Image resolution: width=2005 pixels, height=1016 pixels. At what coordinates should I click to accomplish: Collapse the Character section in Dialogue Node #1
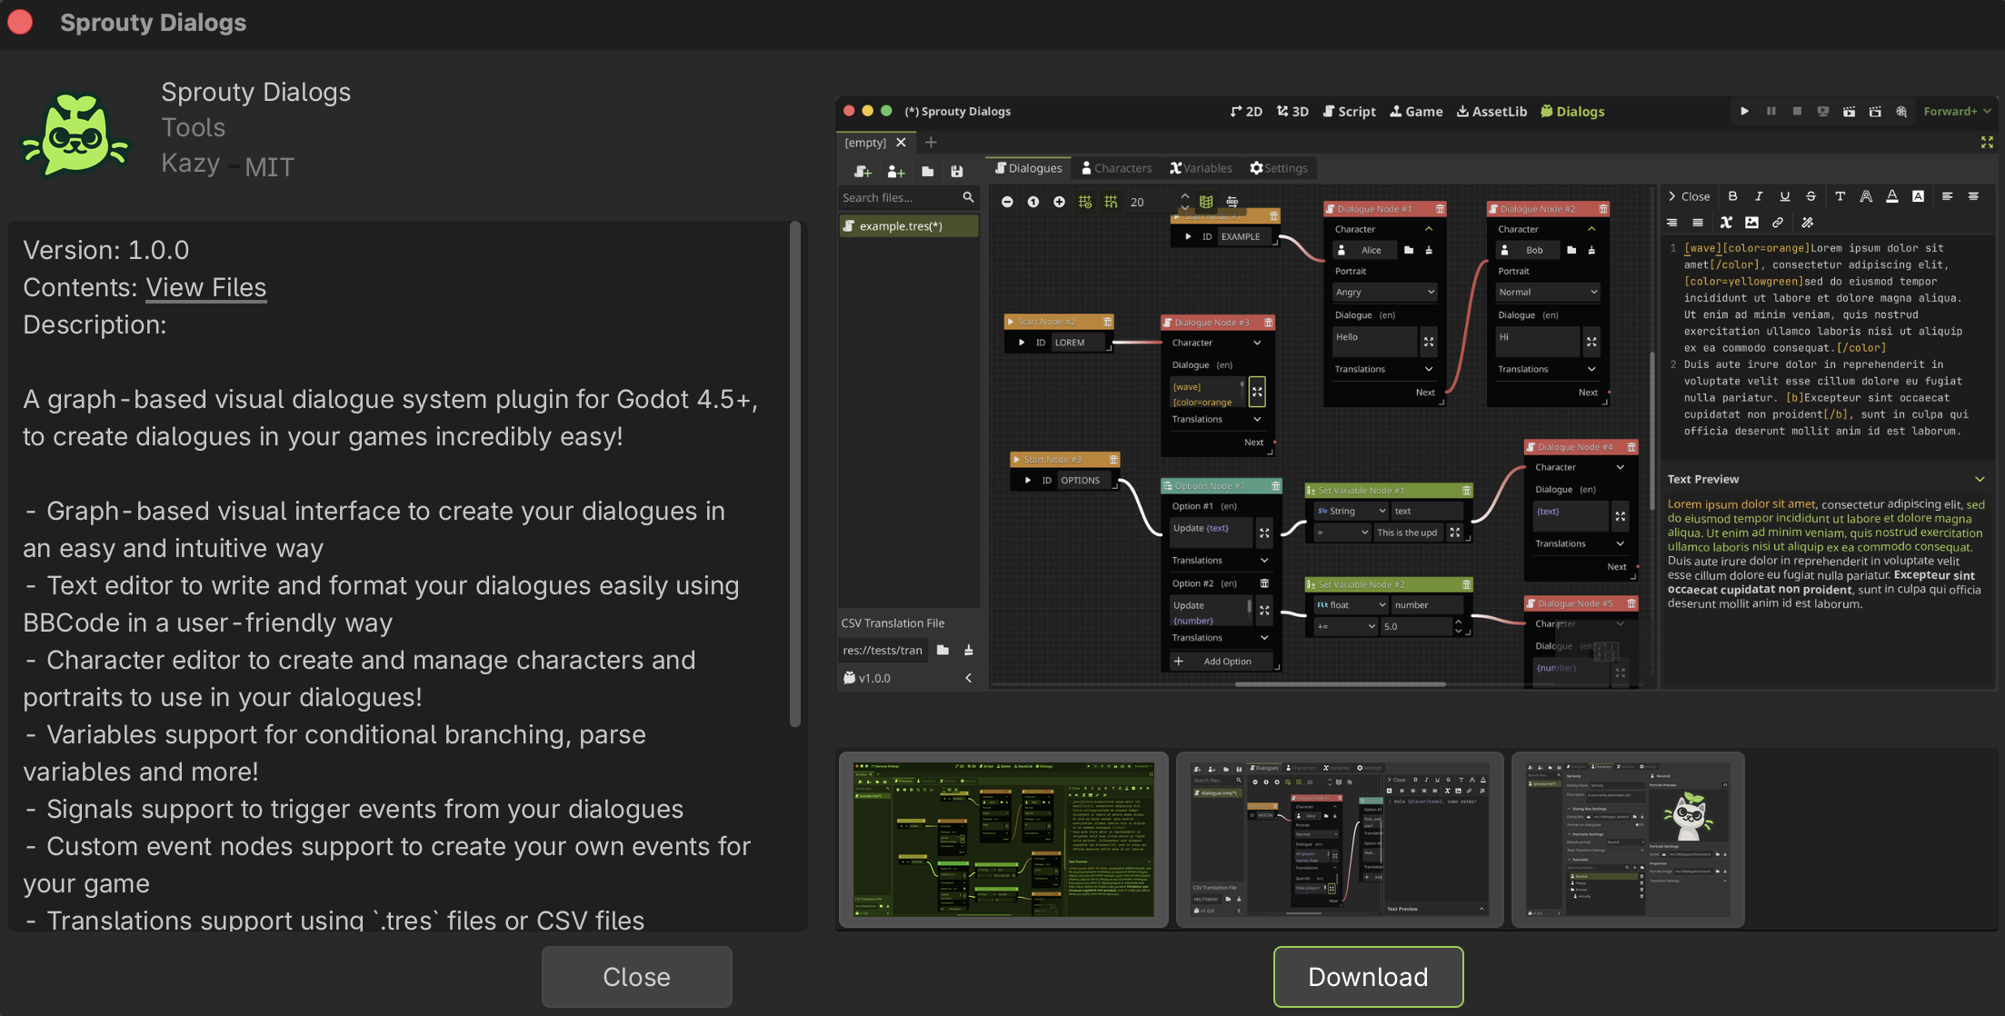click(1428, 229)
